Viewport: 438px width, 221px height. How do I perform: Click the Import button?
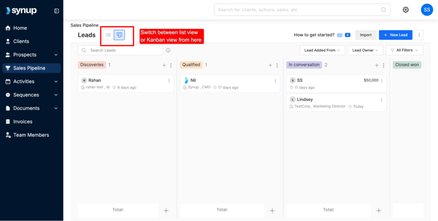[365, 35]
